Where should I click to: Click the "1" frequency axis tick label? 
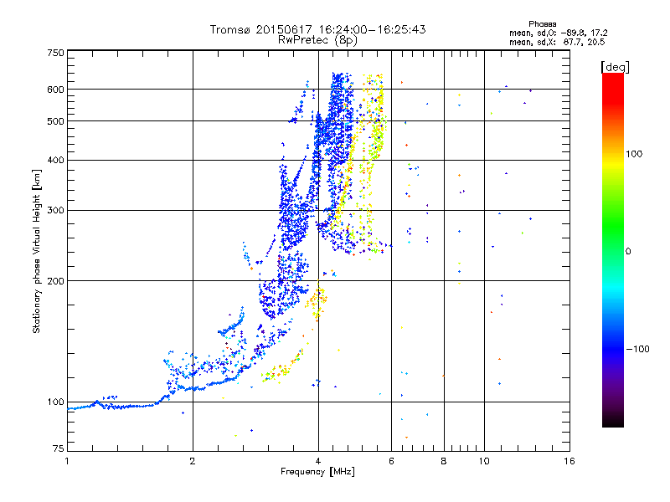(67, 461)
